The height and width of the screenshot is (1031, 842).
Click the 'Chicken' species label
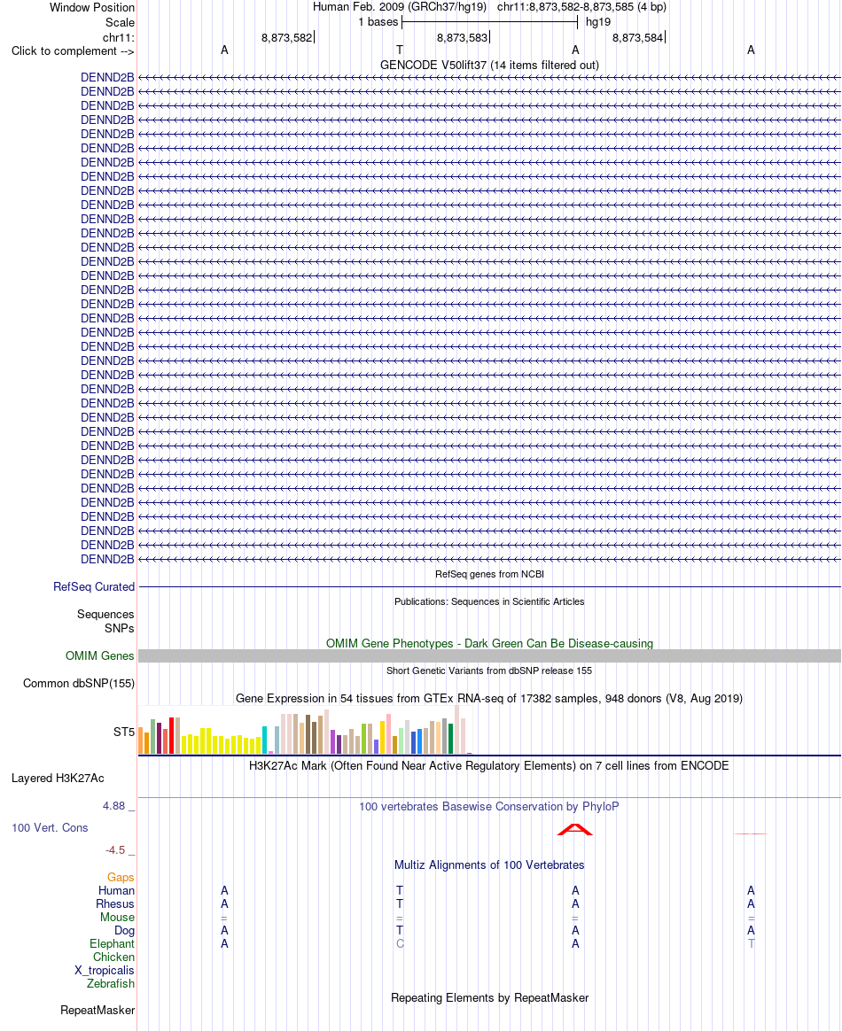(x=113, y=957)
